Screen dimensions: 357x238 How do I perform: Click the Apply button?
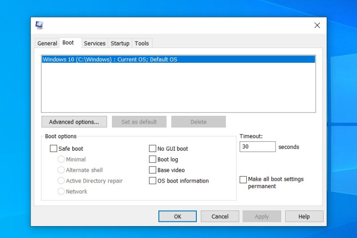click(x=262, y=216)
